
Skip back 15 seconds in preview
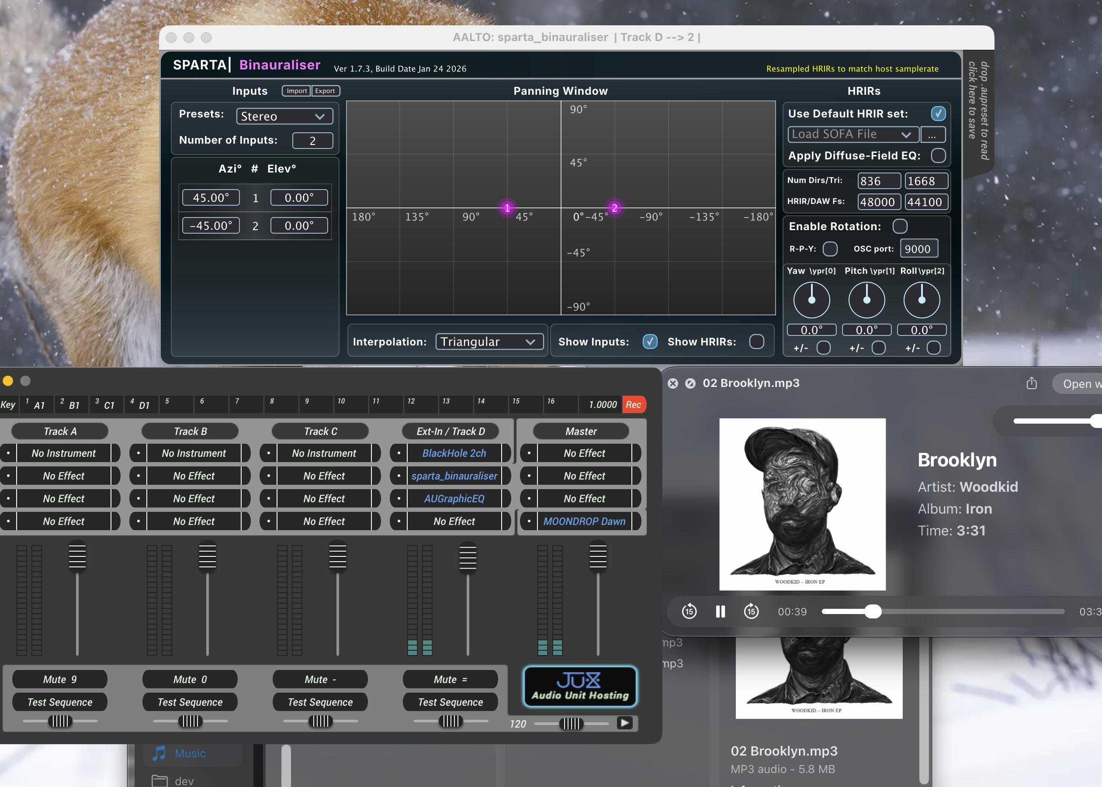tap(689, 611)
